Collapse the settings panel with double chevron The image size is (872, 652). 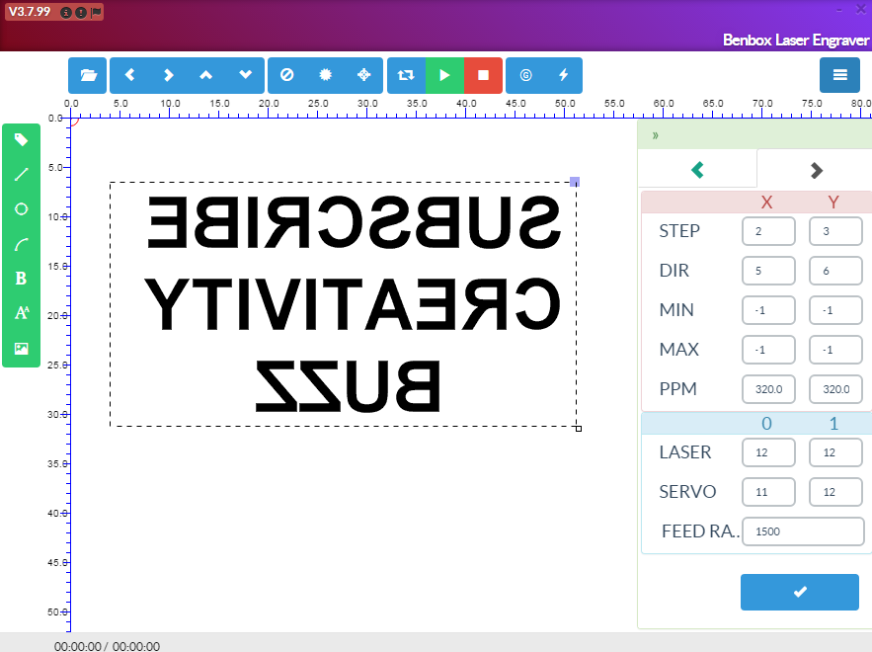656,135
